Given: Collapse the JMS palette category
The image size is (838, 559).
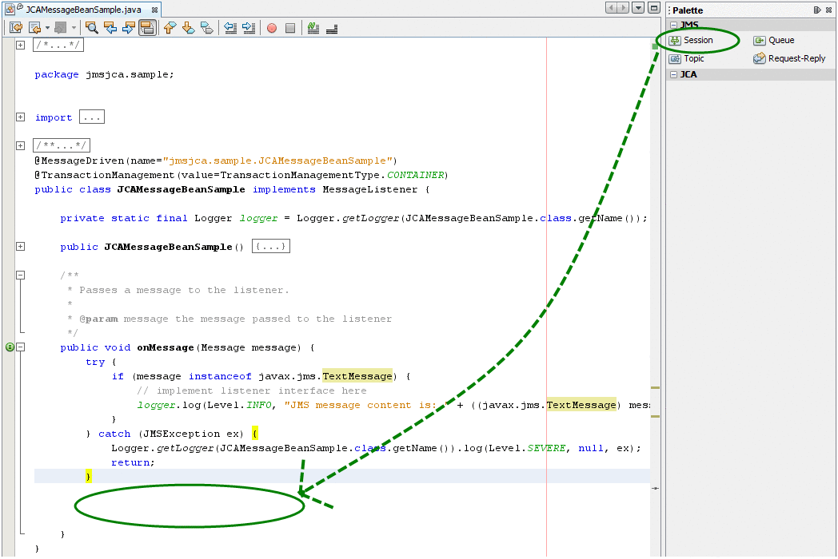Looking at the screenshot, I should [x=673, y=25].
